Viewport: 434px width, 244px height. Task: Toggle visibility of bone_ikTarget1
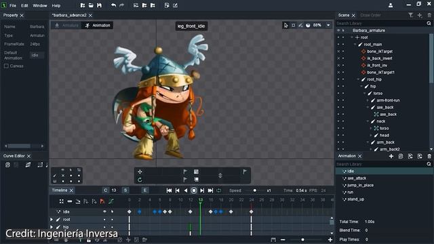pyautogui.click(x=338, y=73)
